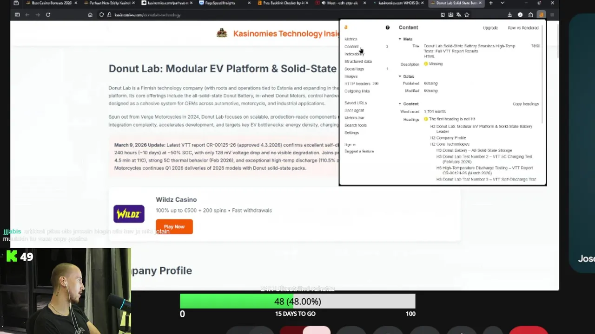The image size is (595, 334).
Task: Open a new tab with plus icon
Action: 491,3
